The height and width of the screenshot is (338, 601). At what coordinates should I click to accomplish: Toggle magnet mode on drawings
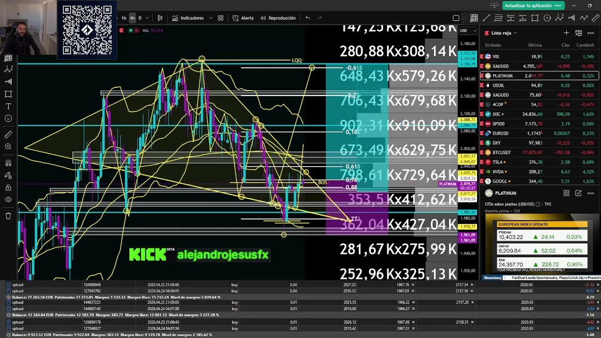[8, 163]
